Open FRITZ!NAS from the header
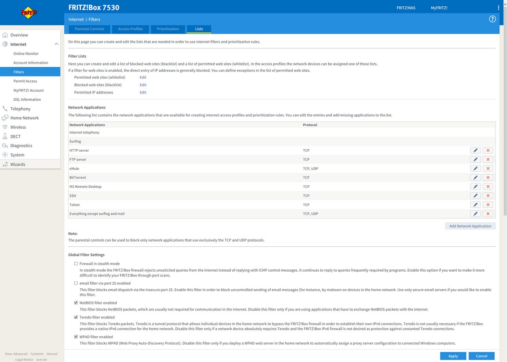 tap(406, 8)
